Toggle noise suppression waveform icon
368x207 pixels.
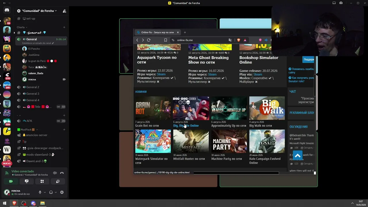(x=55, y=173)
